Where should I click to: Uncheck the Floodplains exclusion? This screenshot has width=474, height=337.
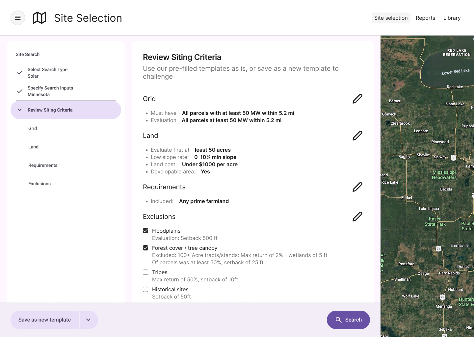click(145, 231)
